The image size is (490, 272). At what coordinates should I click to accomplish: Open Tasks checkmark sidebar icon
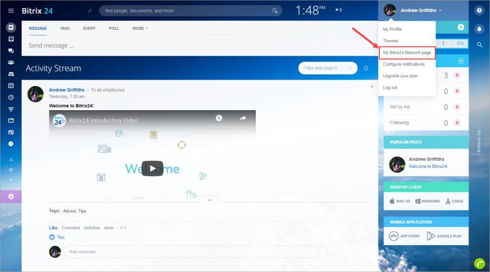click(11, 39)
